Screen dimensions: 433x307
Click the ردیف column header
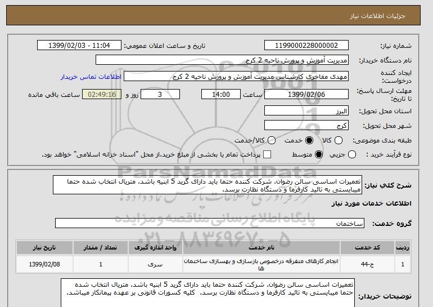coord(403,247)
